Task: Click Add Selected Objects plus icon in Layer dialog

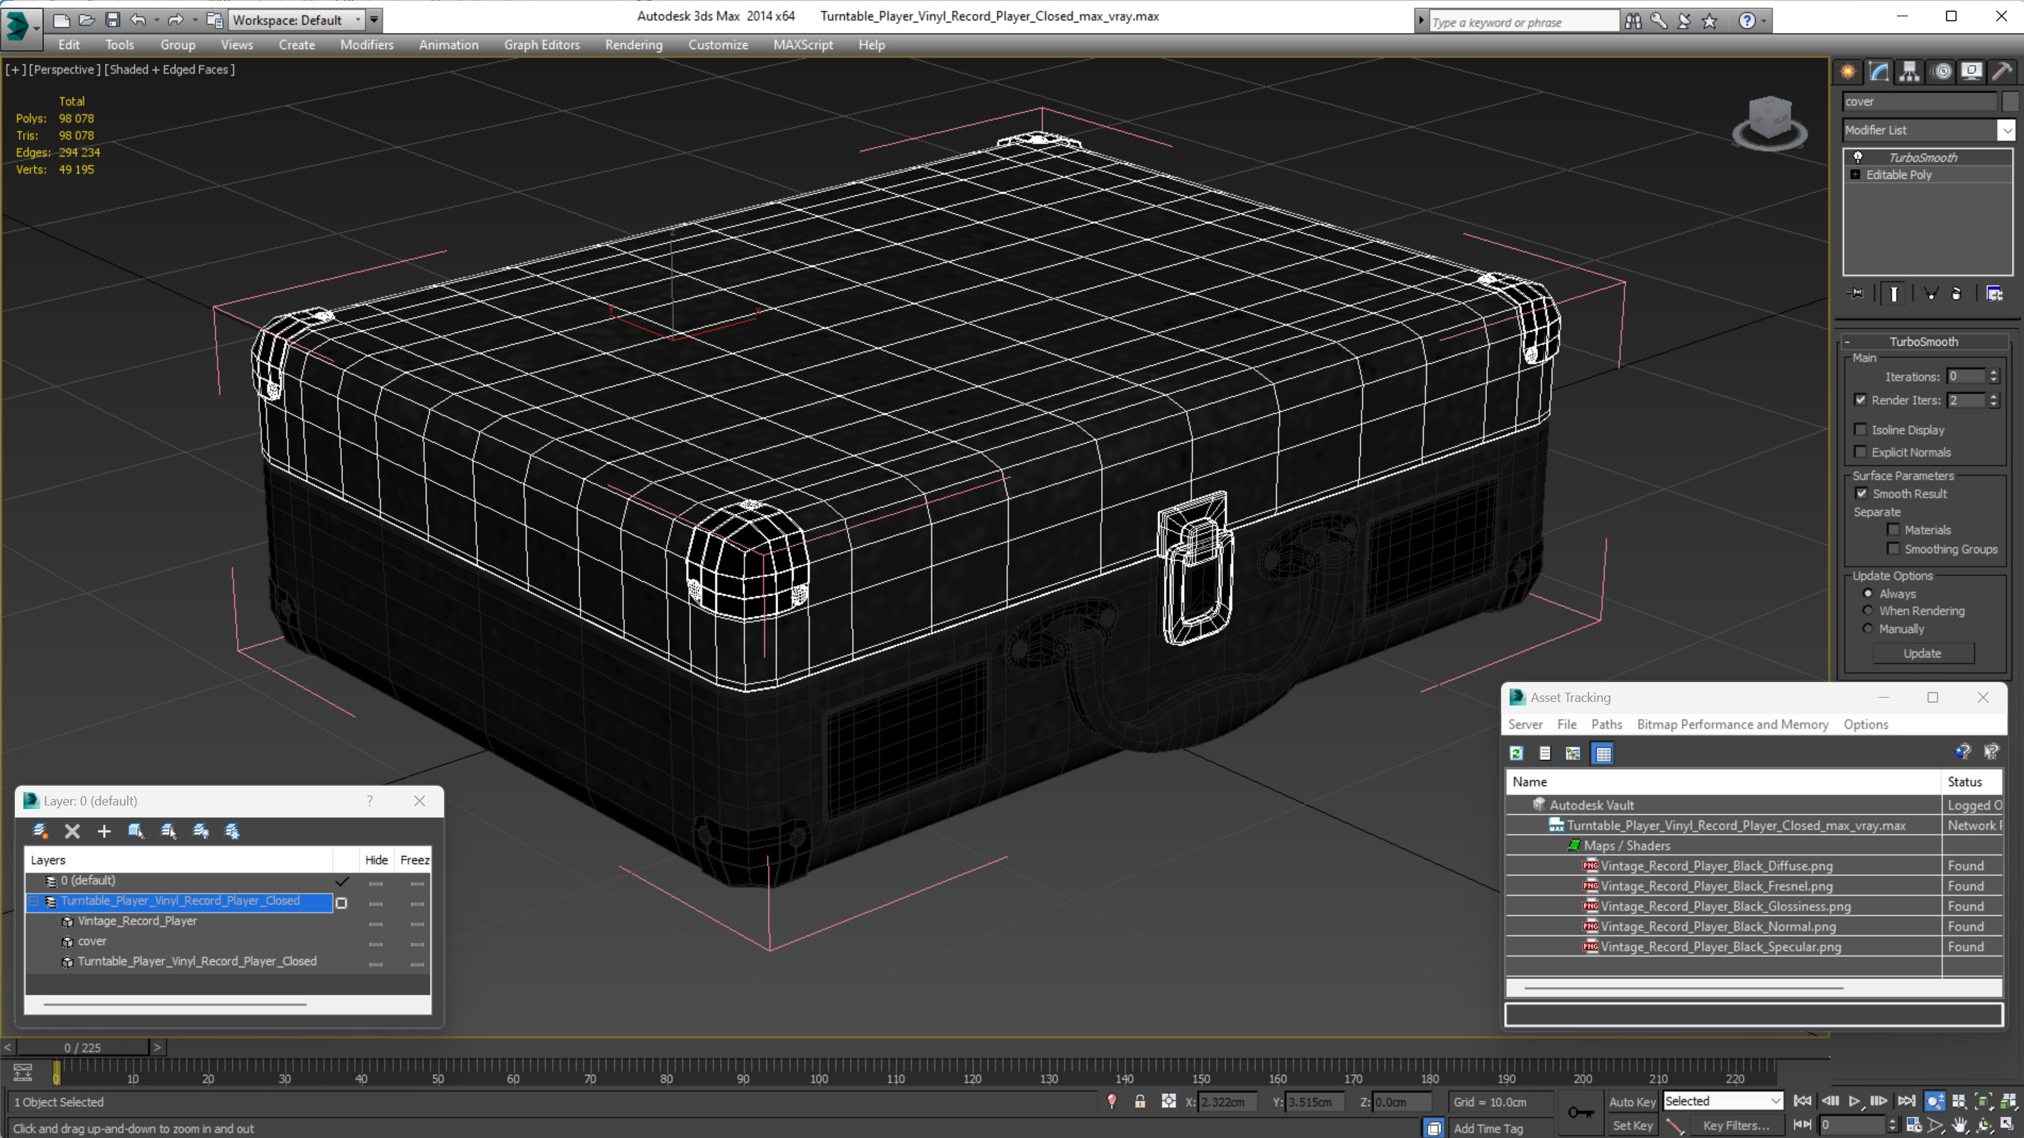Action: click(104, 831)
